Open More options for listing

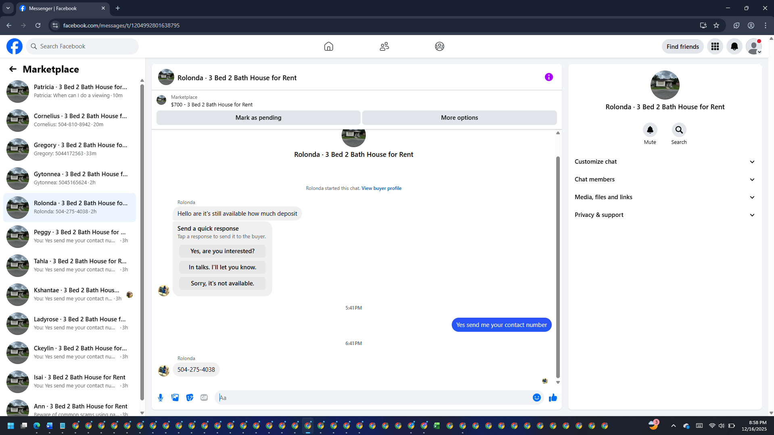coord(459,118)
